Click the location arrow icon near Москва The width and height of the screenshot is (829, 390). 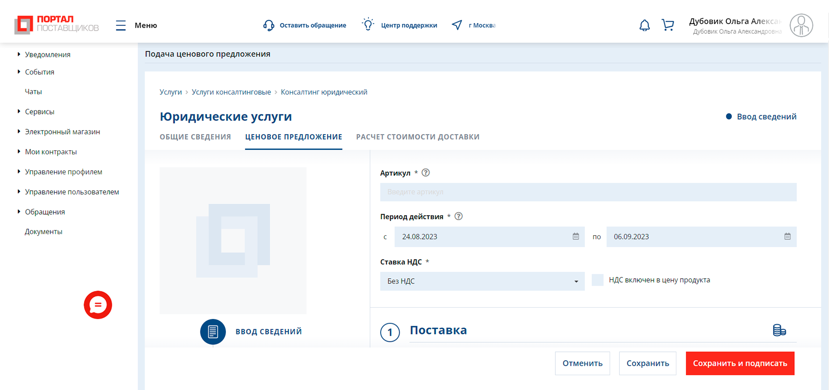click(x=457, y=25)
